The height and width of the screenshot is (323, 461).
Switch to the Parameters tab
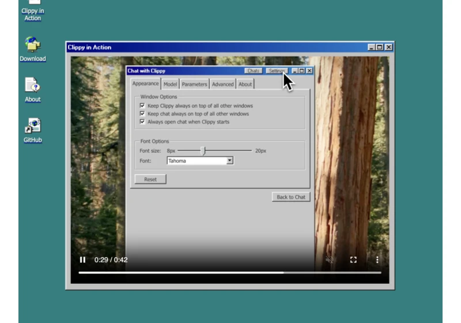pos(194,84)
